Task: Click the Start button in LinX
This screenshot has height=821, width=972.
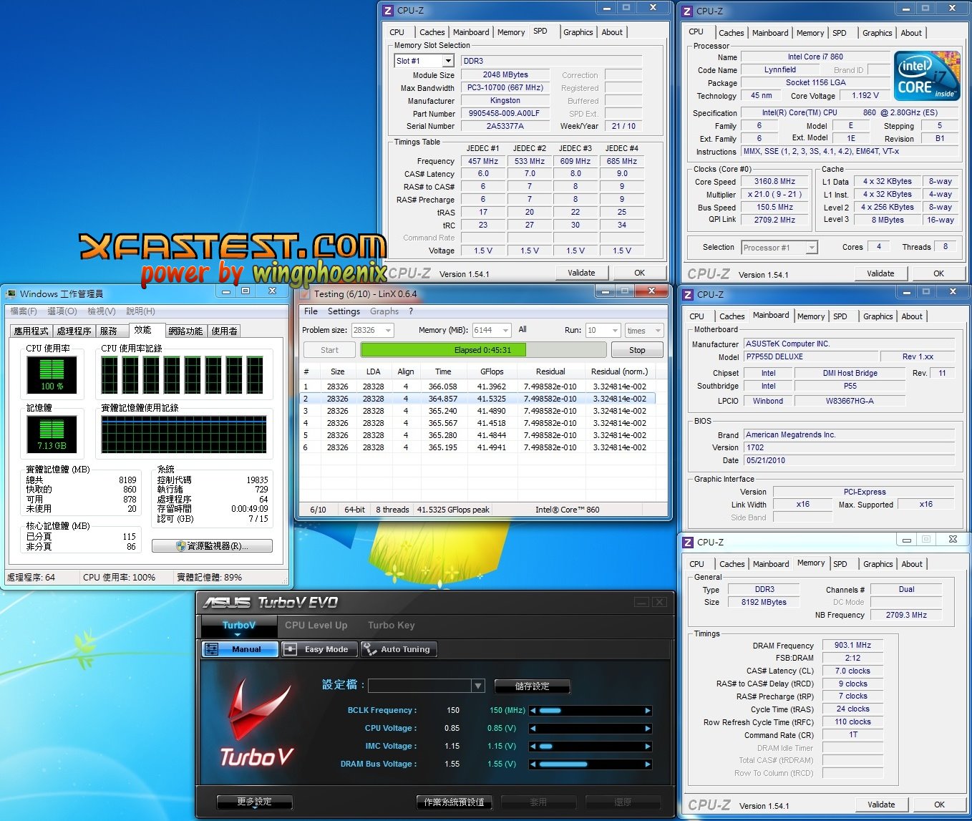Action: [329, 350]
